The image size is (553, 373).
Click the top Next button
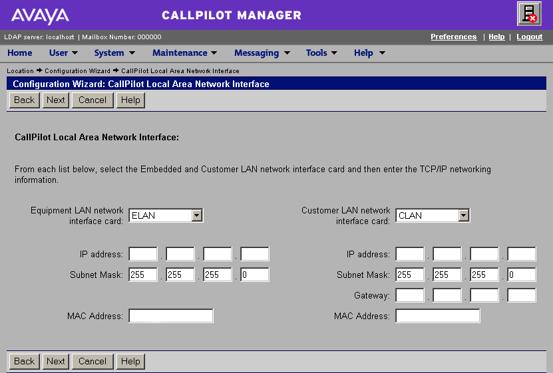[x=56, y=100]
